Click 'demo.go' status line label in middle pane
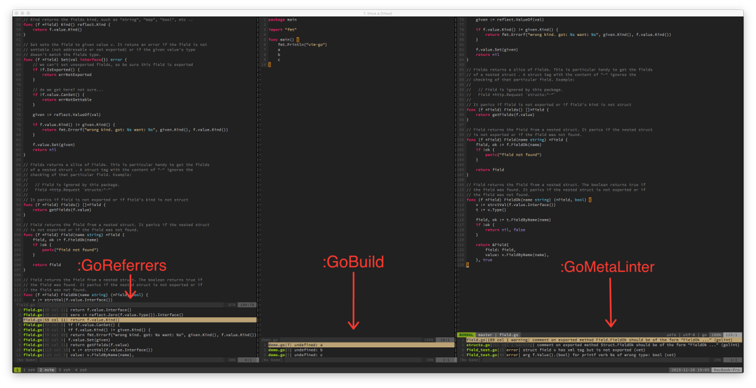Viewport: 756px width, 388px height. point(271,340)
